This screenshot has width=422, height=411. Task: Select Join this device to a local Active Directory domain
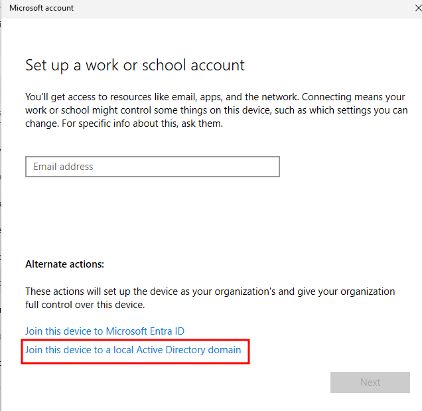133,350
